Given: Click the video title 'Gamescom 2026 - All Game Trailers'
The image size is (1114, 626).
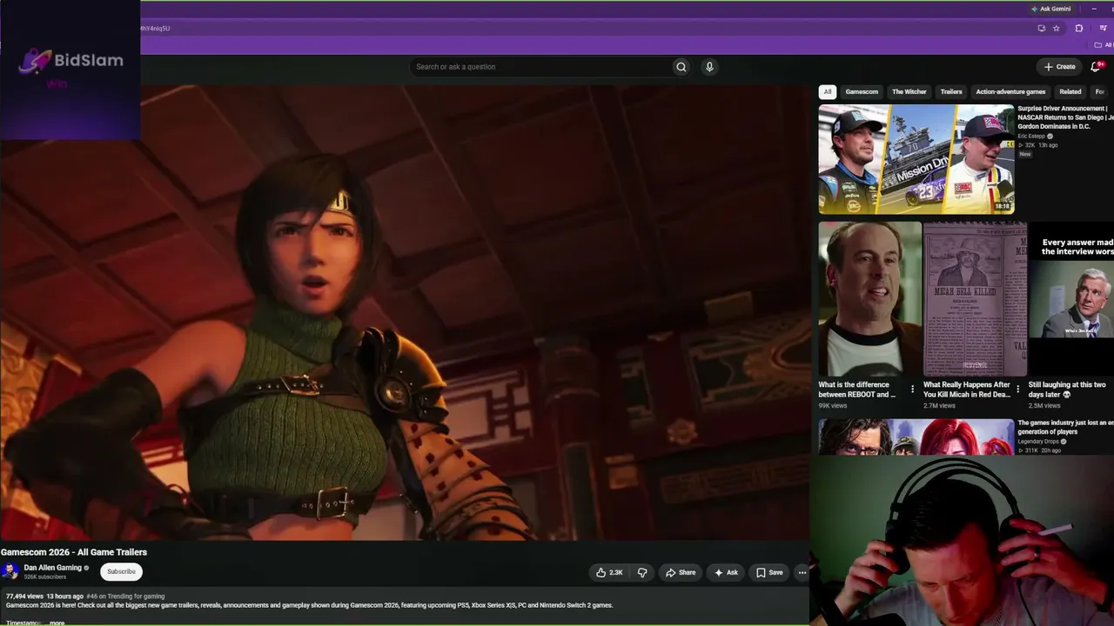Looking at the screenshot, I should [x=74, y=552].
